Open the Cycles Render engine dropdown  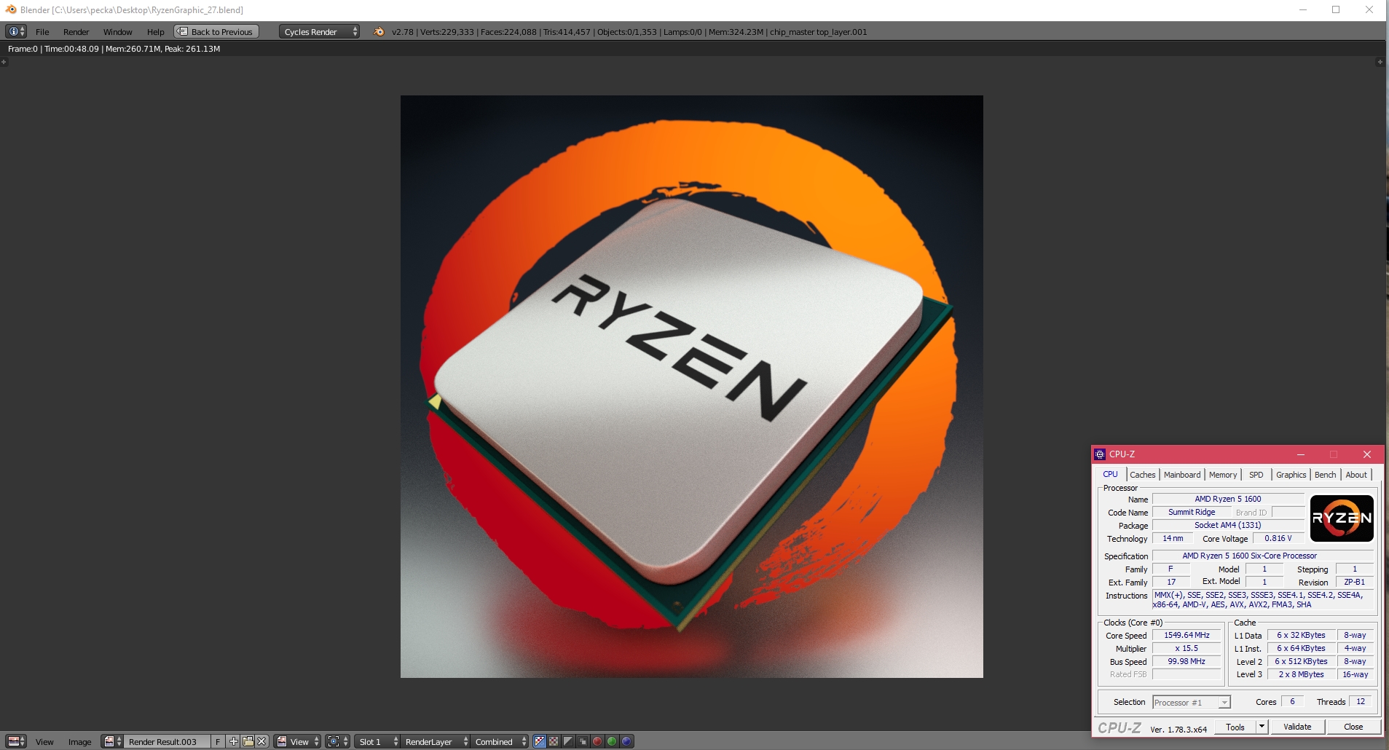point(319,31)
